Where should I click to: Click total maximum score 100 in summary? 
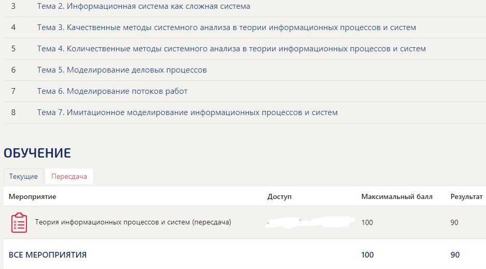point(367,255)
